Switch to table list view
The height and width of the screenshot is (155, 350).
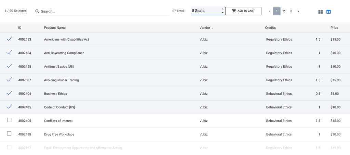(x=328, y=12)
